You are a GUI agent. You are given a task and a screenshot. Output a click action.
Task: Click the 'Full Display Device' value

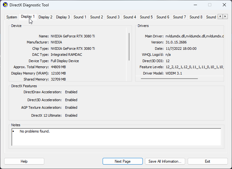[65, 61]
